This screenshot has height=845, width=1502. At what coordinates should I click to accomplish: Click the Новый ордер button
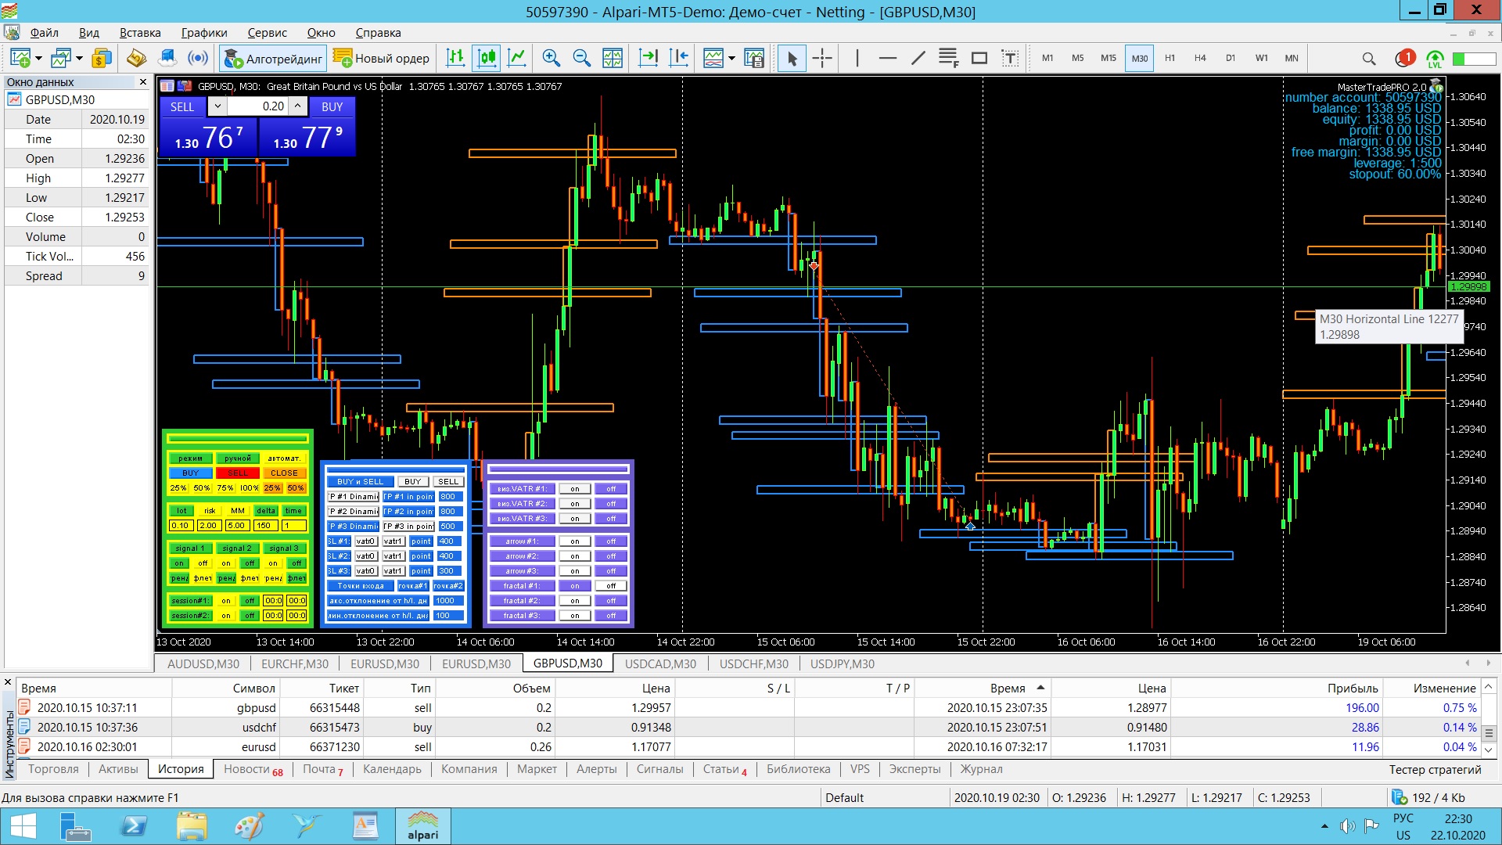[x=382, y=59]
